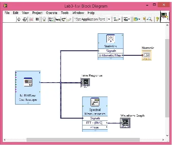This screenshot has height=150, width=172.
Task: Open the Distribute Objects dropdown
Action: (x=126, y=19)
